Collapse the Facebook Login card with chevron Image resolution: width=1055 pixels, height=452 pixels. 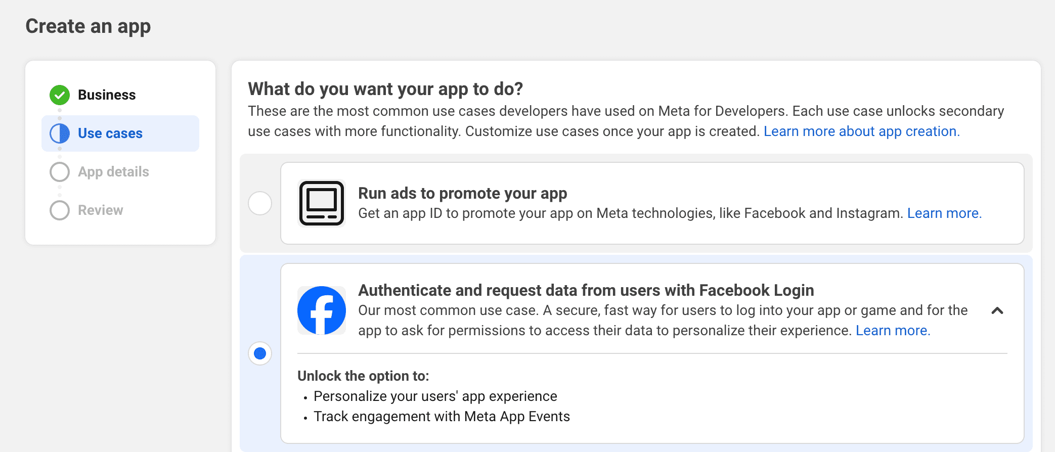click(997, 310)
